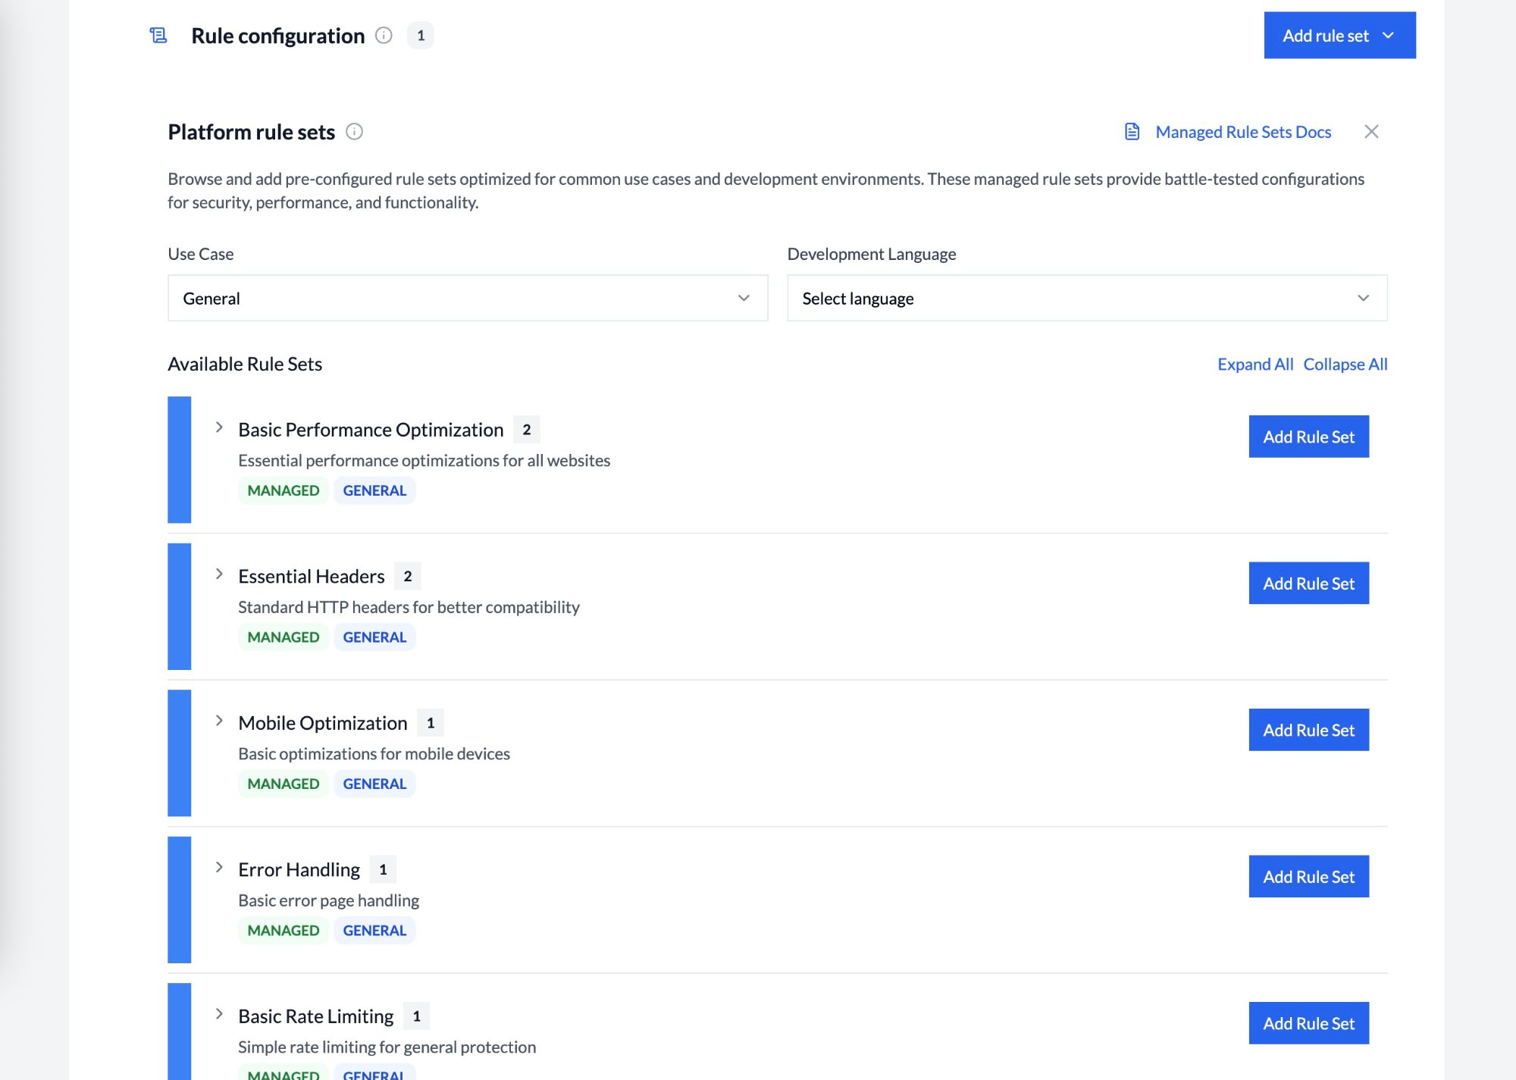The width and height of the screenshot is (1516, 1080).
Task: Open the Use Case General dropdown
Action: click(468, 299)
